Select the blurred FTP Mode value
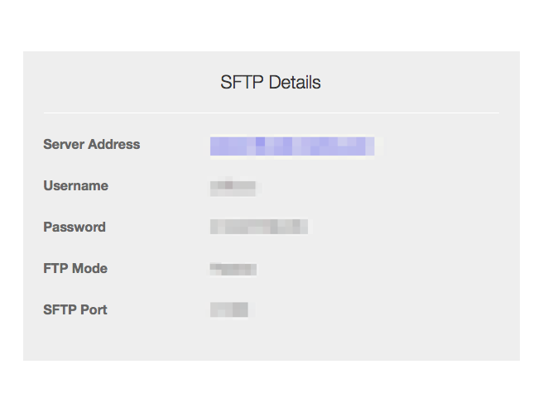548x393 pixels. pyautogui.click(x=233, y=269)
